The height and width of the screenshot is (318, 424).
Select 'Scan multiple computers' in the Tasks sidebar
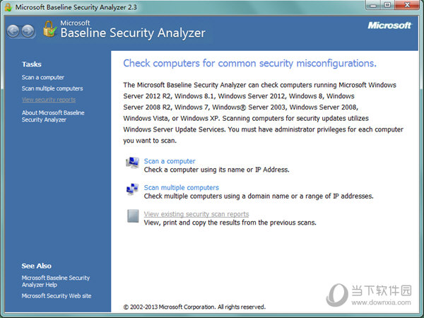tap(52, 88)
